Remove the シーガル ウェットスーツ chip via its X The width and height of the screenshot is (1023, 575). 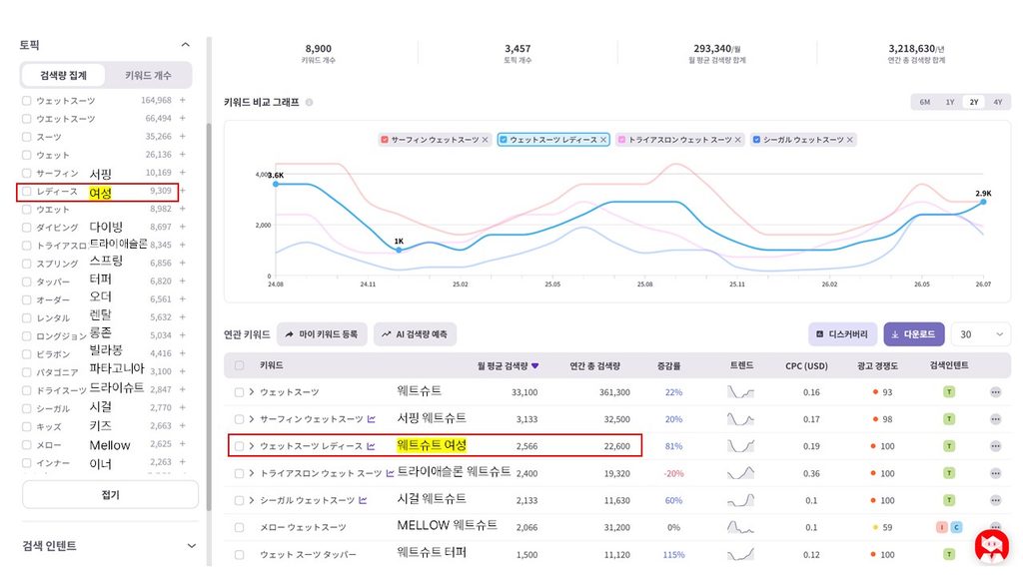pos(850,140)
